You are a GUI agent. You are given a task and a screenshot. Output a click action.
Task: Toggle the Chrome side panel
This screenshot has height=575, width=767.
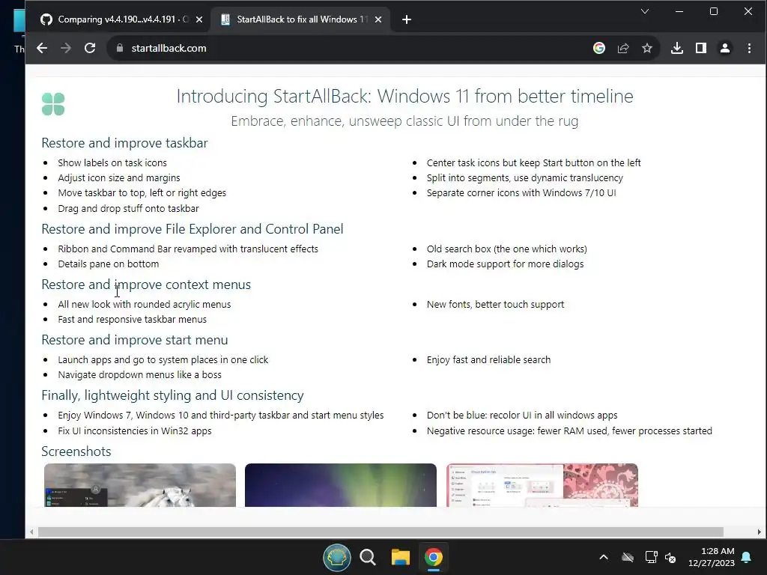701,48
